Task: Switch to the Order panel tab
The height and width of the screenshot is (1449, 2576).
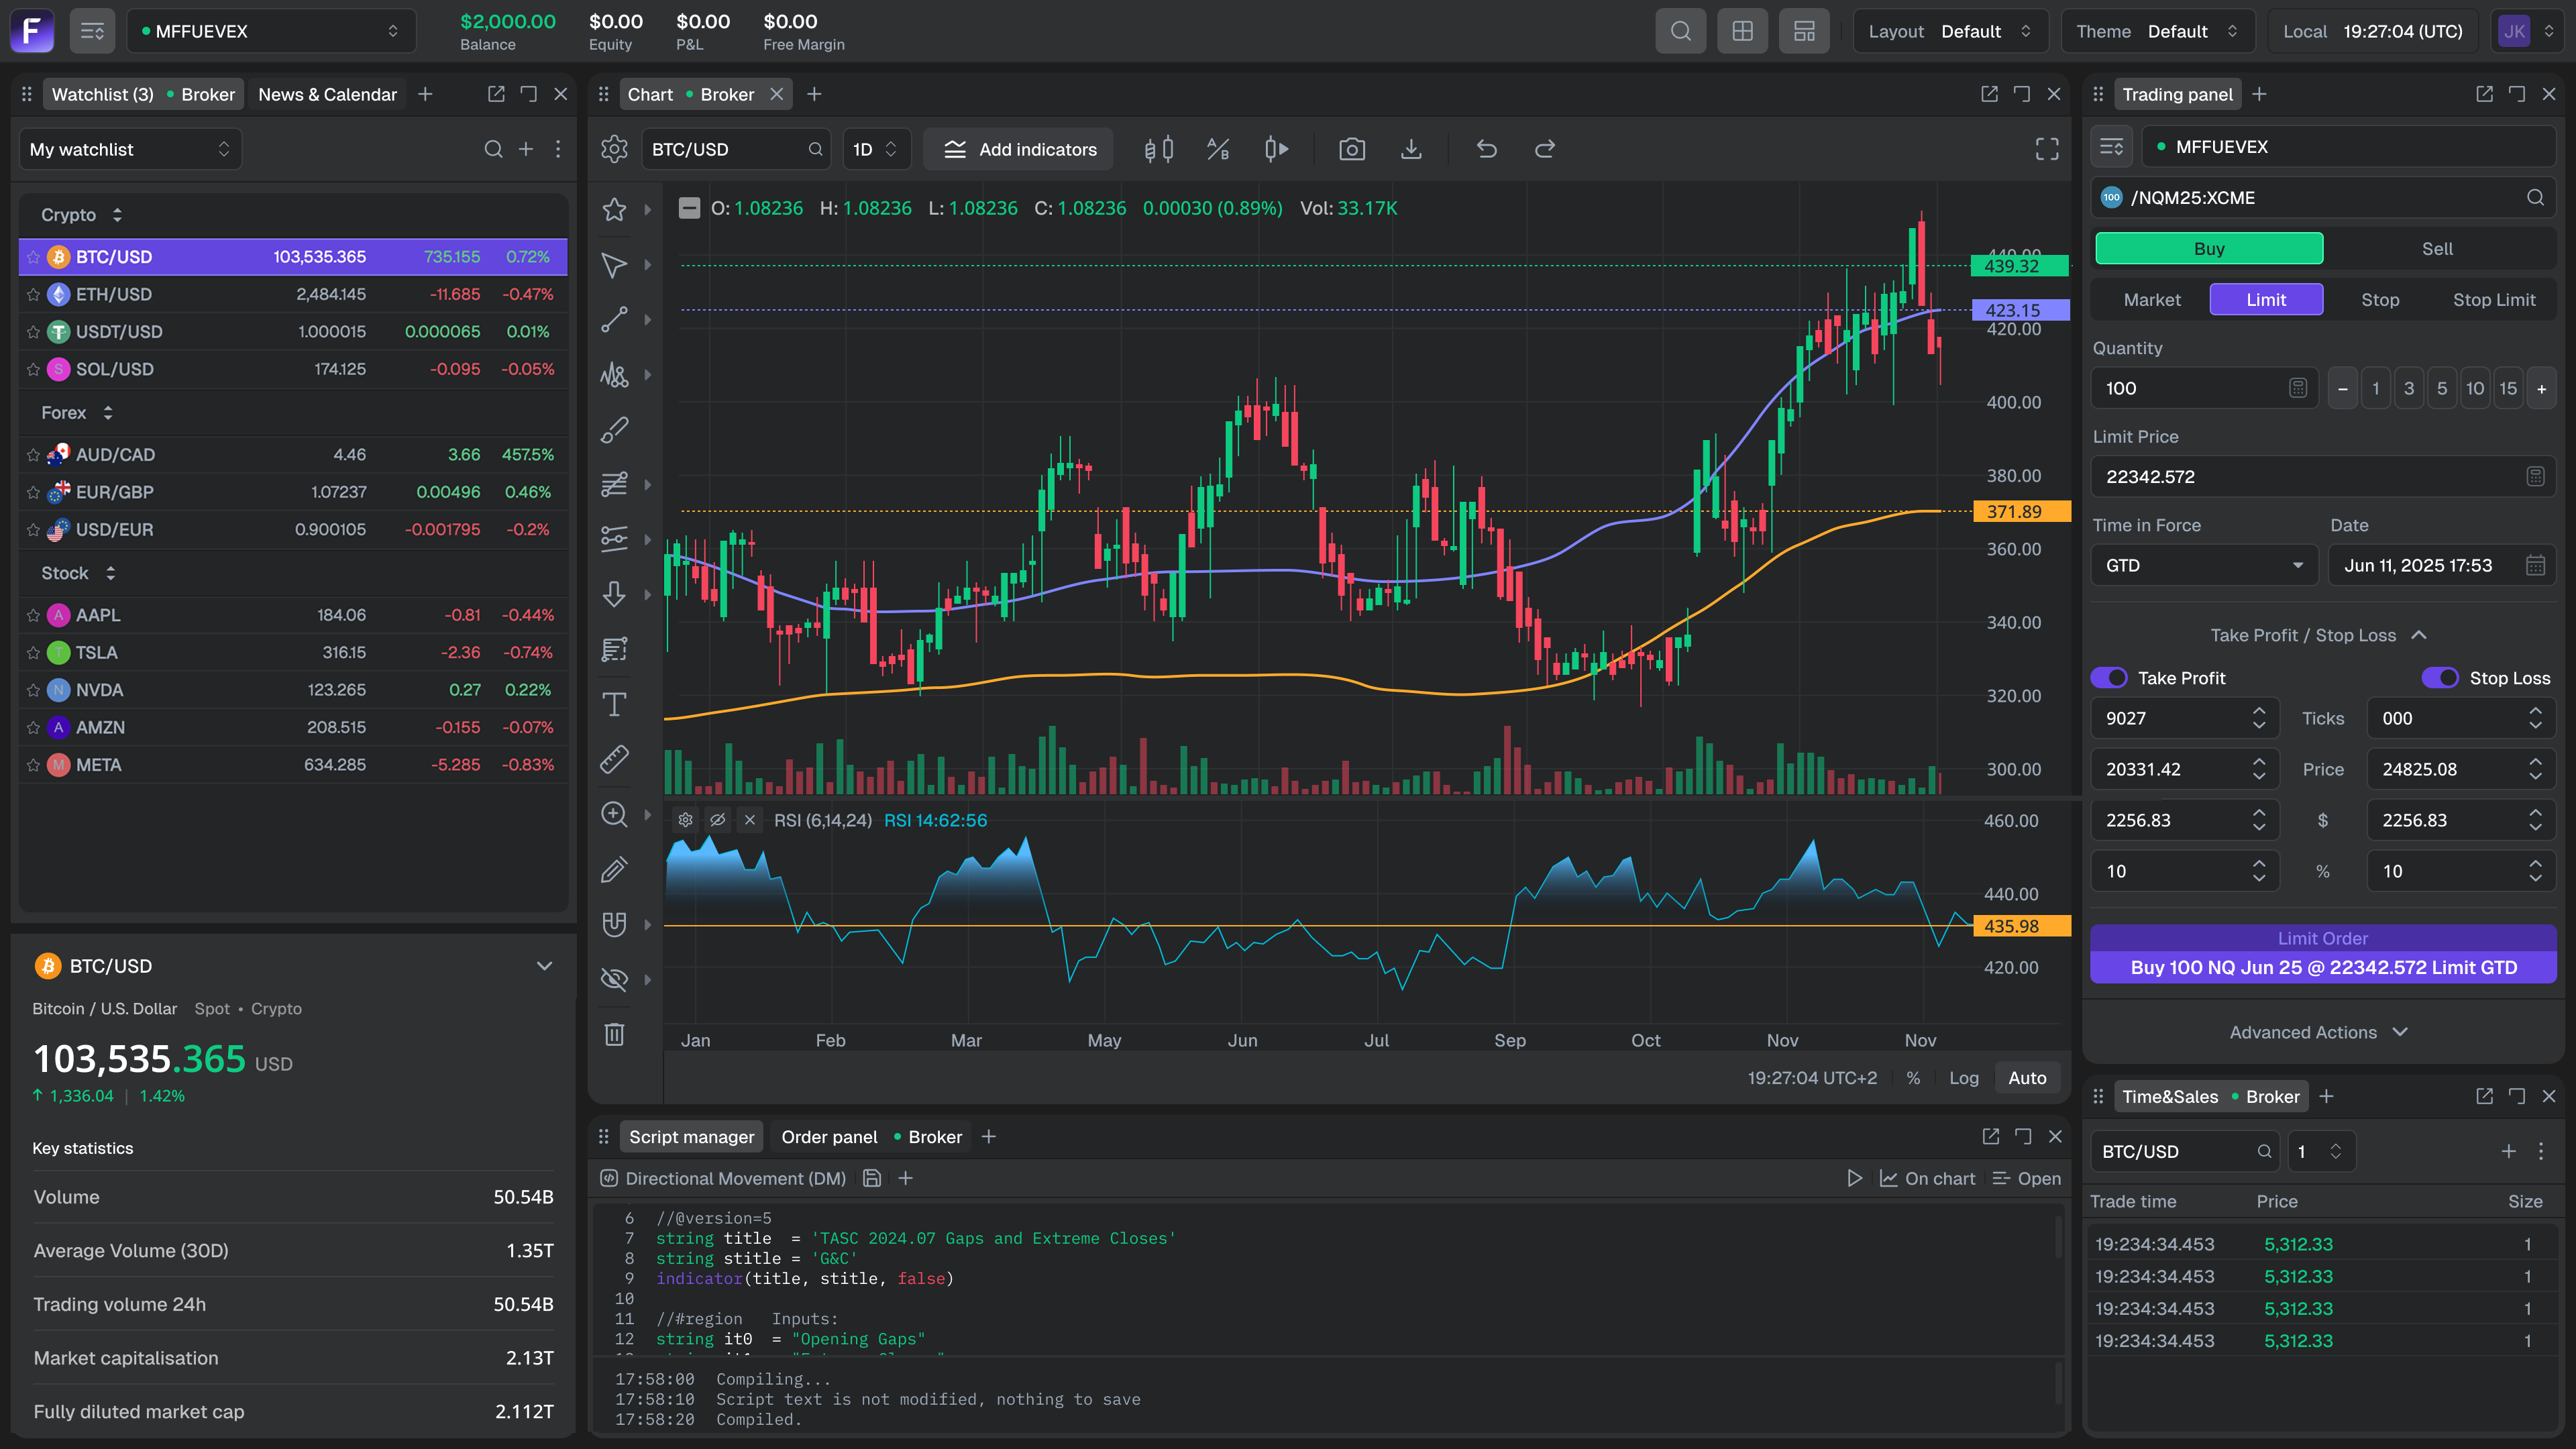Action: click(871, 1137)
